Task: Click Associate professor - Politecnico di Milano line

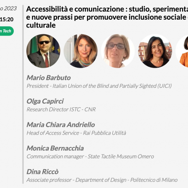Action: [x=102, y=180]
